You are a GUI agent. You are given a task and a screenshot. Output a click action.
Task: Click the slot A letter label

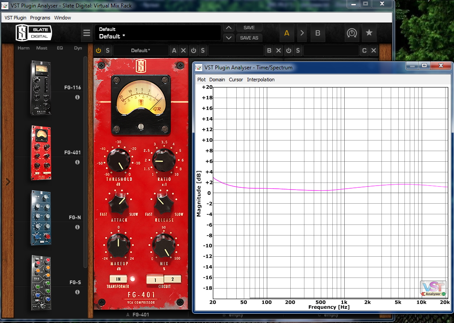[174, 50]
